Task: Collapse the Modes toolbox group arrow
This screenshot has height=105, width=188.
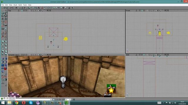Action: 6,10
